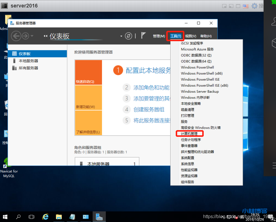
Task: Click the notifications flag icon
Action: click(x=143, y=36)
